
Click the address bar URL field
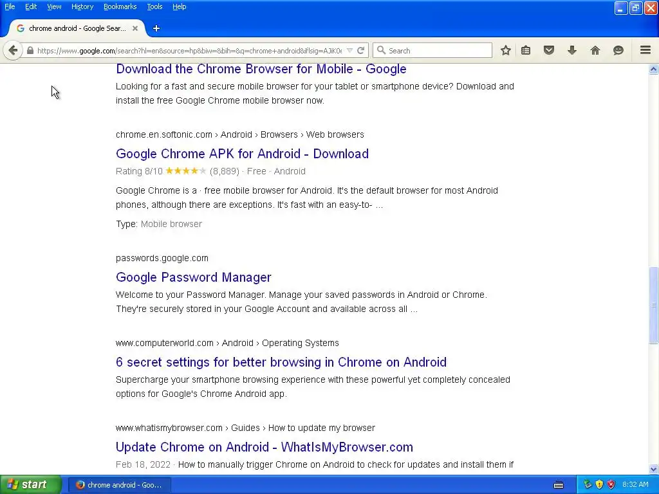tap(189, 50)
